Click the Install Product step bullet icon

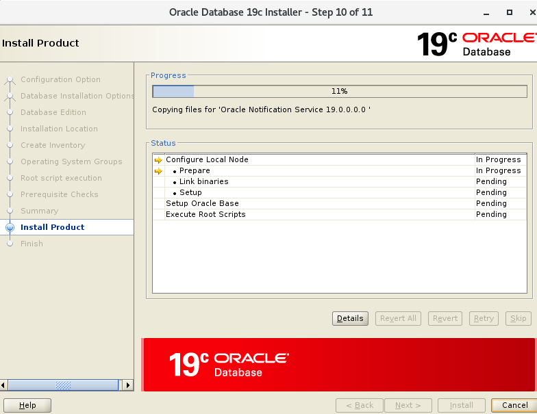tap(10, 227)
